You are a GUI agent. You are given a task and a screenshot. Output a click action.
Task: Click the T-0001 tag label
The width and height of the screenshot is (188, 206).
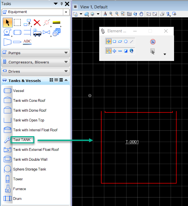pyautogui.click(x=132, y=142)
